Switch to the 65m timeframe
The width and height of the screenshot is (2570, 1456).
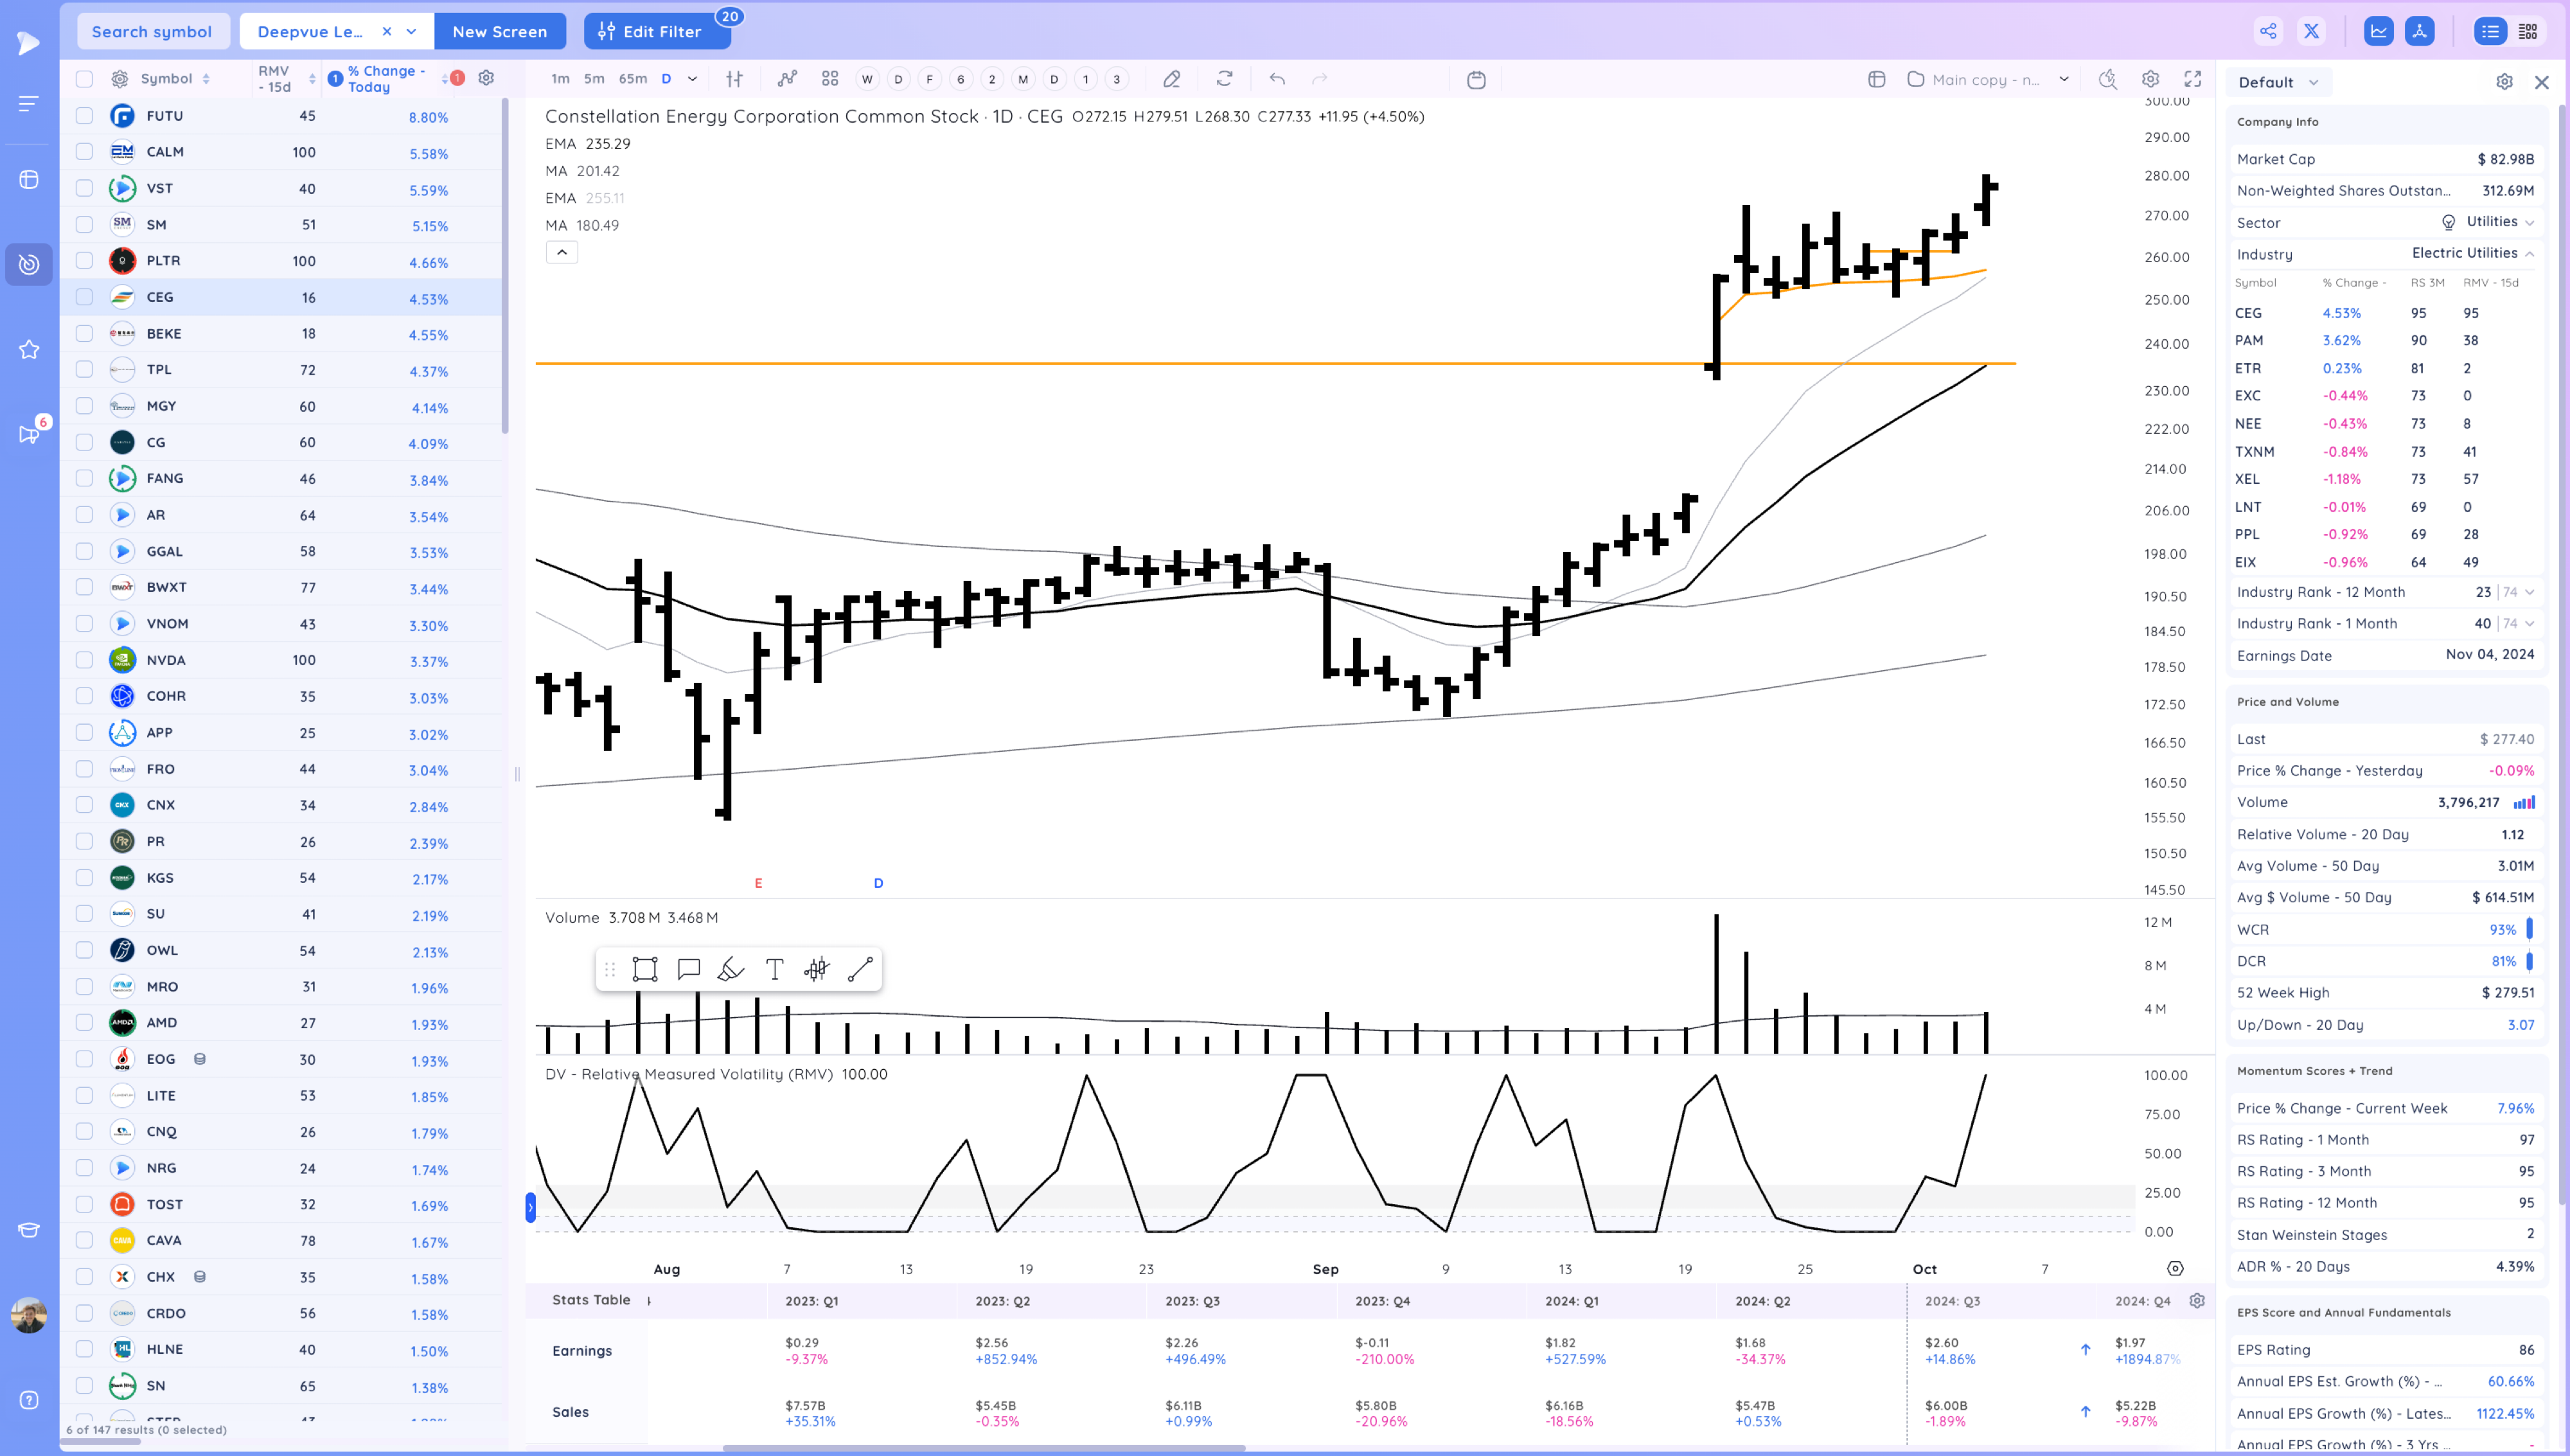(633, 79)
